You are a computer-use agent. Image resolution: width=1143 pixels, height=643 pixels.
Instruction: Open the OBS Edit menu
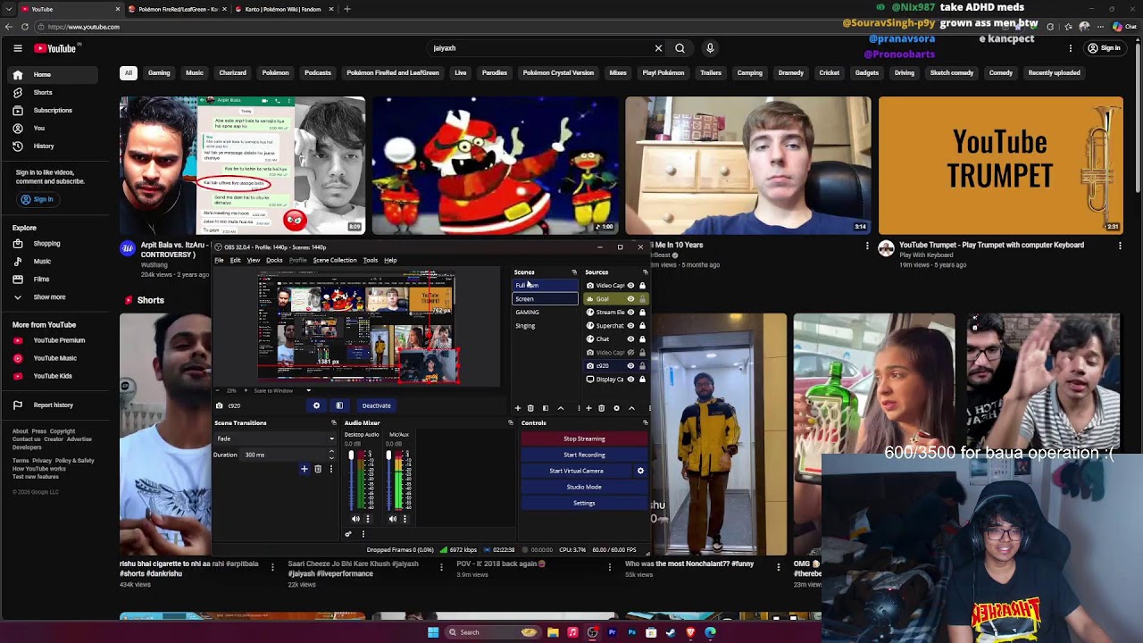point(235,260)
